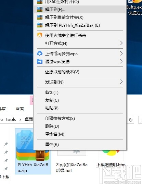Viewport: 142px width, 184px height.
Task: Expand arrow next to 打开方式(H)
Action: [121, 43]
